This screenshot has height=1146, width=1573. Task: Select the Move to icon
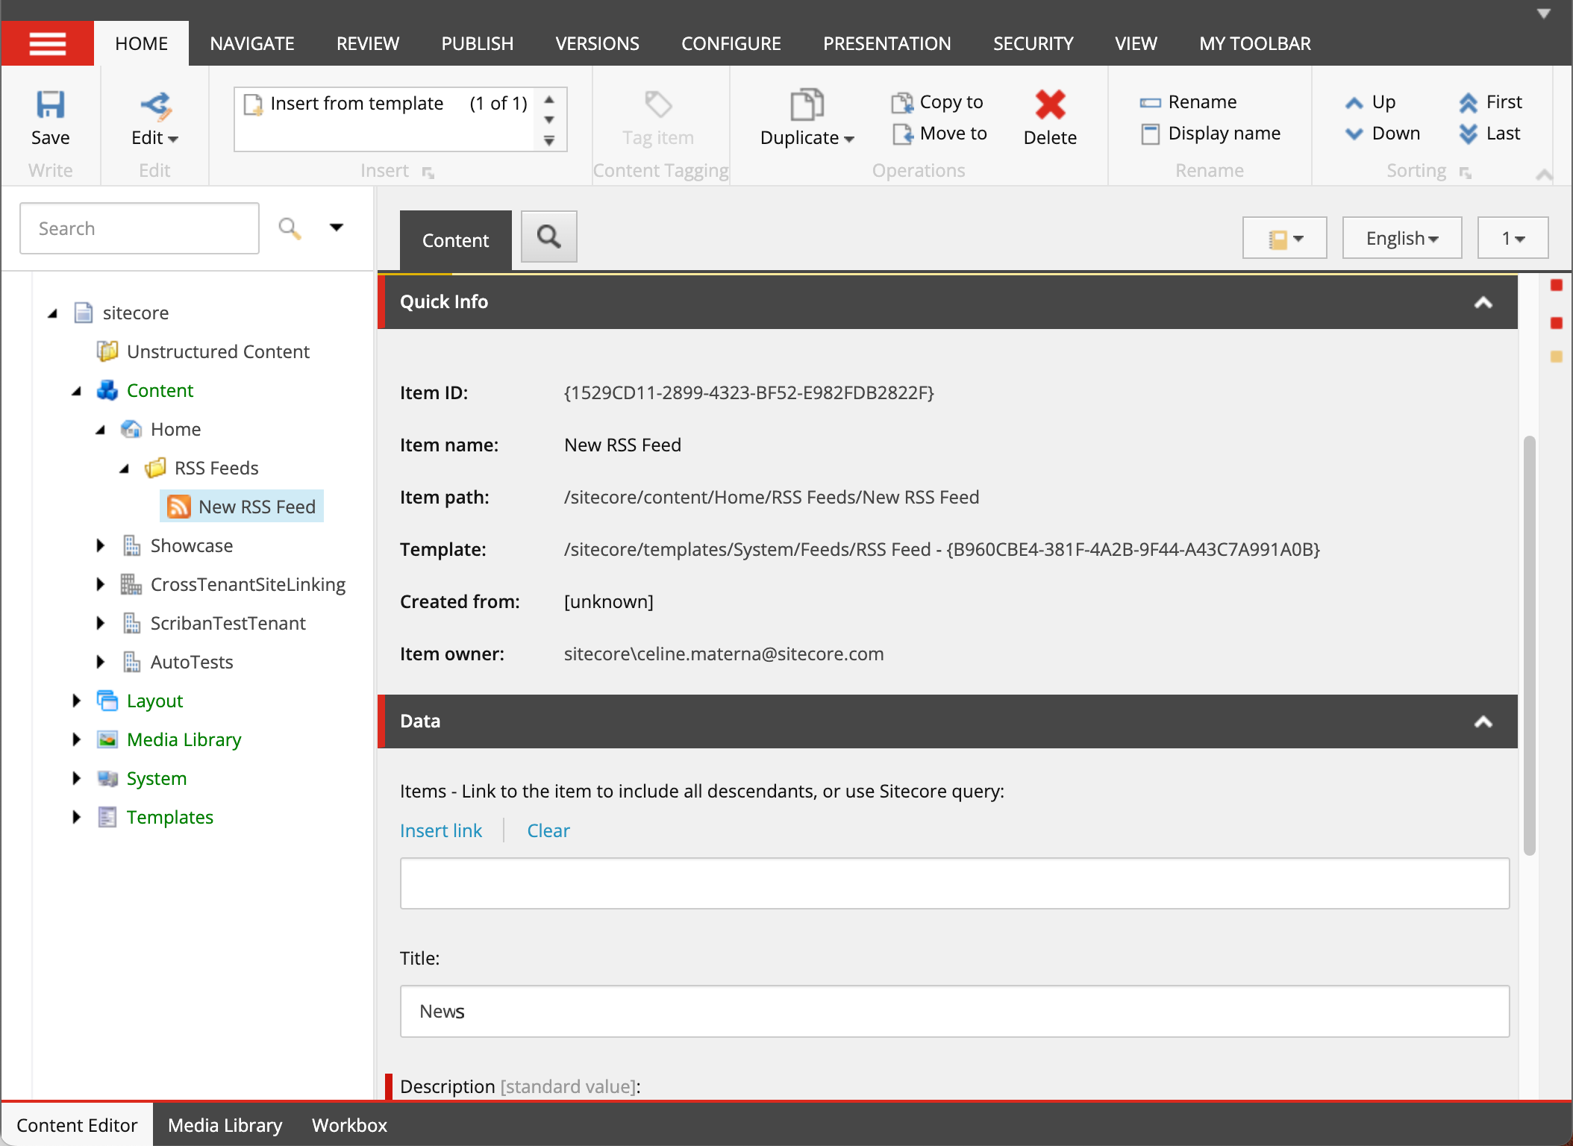click(x=904, y=134)
